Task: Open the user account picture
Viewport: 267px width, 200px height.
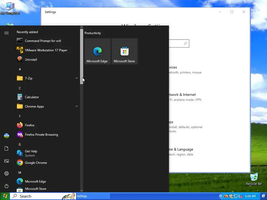Action: coord(7,136)
